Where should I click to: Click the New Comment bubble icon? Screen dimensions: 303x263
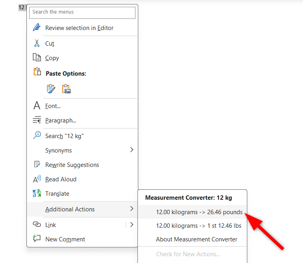coord(36,239)
